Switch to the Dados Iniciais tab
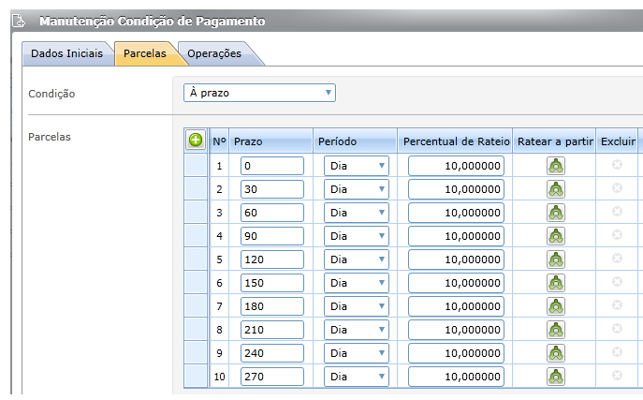Image resolution: width=643 pixels, height=400 pixels. point(66,53)
